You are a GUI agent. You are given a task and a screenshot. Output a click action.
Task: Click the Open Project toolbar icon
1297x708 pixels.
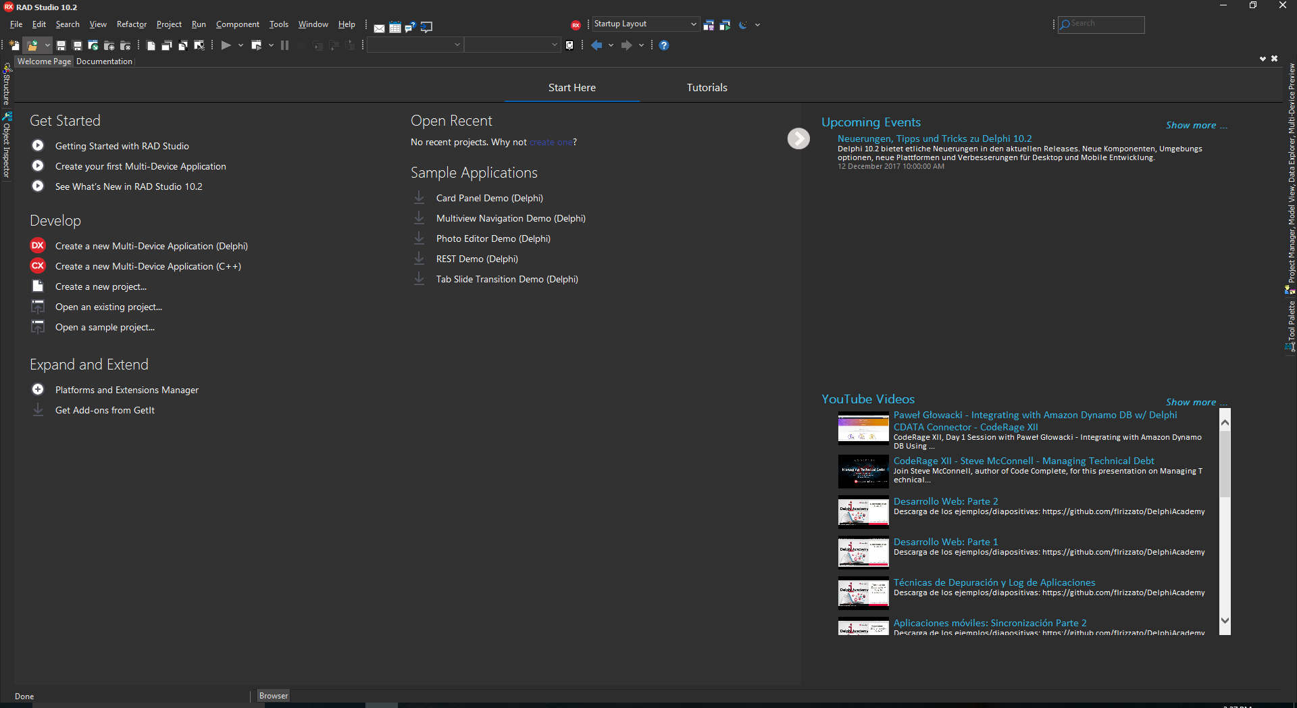pyautogui.click(x=93, y=45)
